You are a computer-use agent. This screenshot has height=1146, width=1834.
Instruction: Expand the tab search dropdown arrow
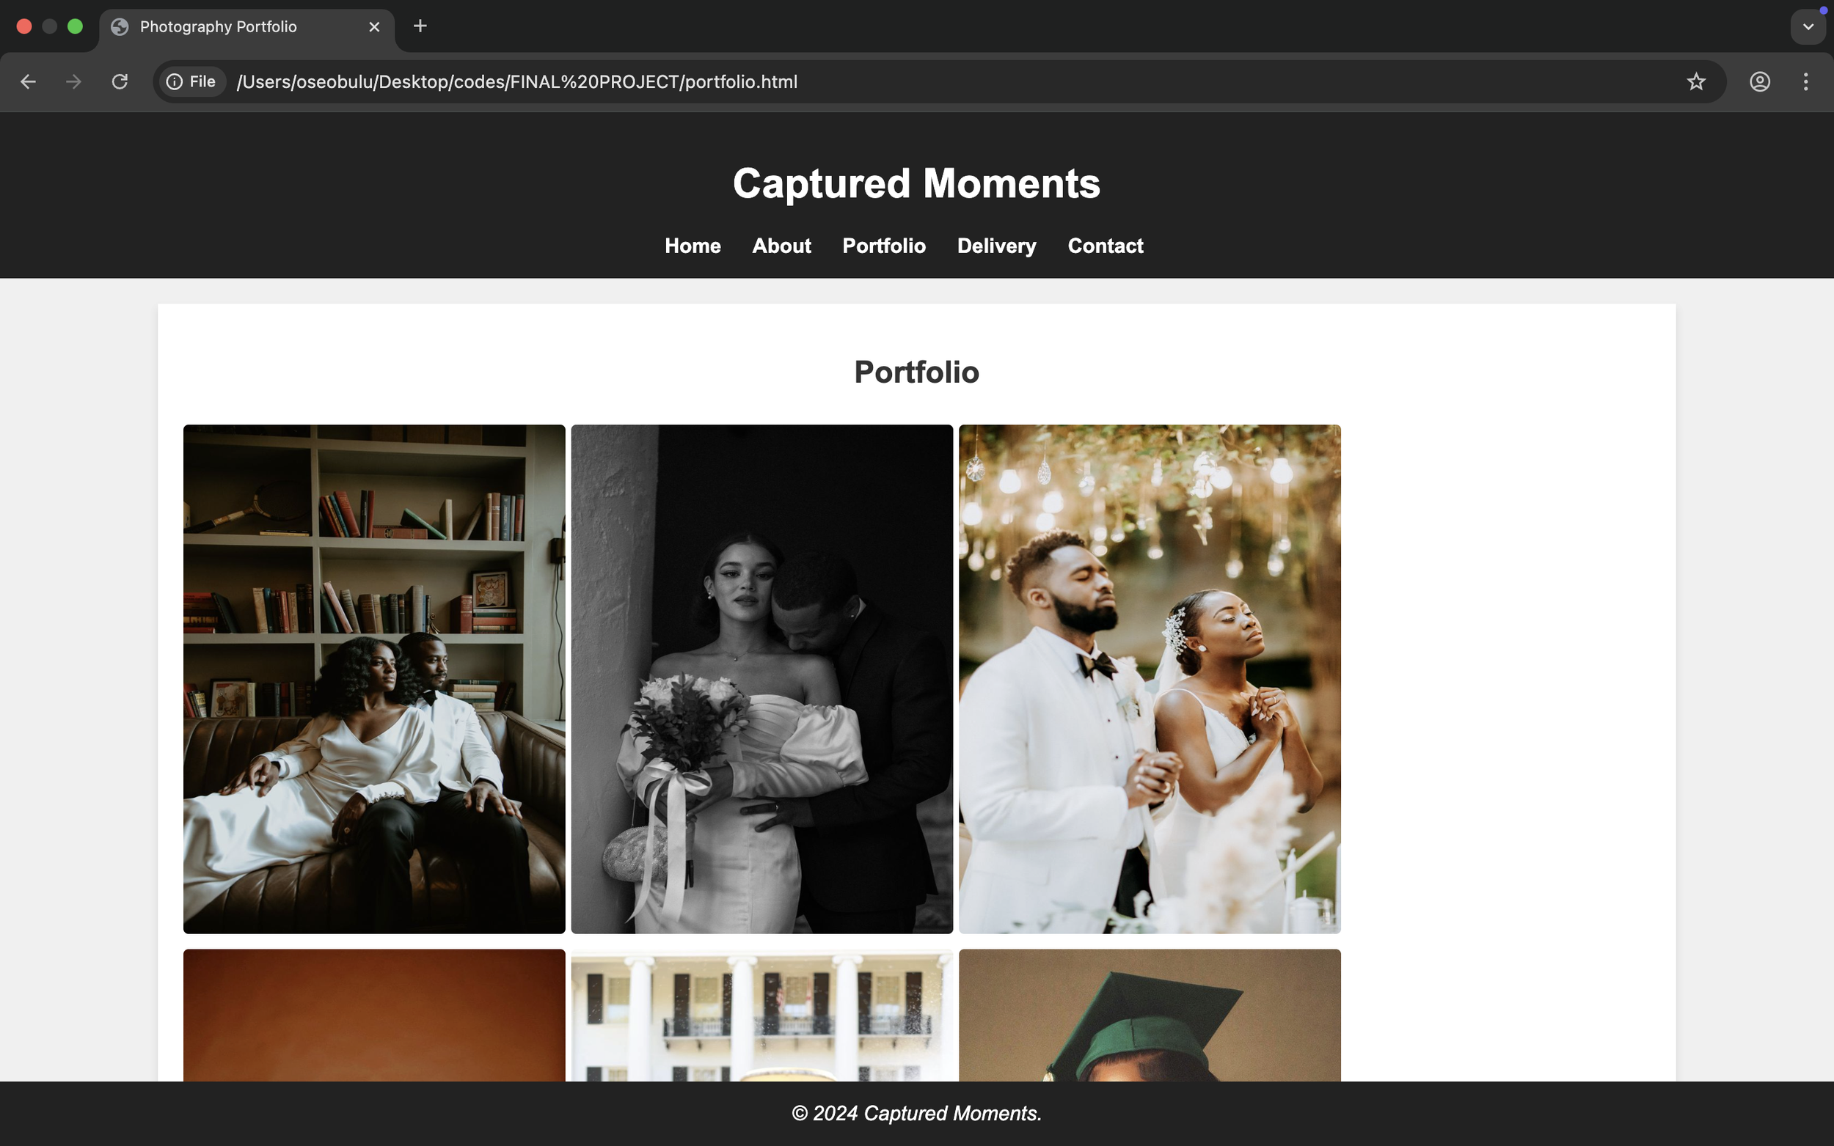coord(1808,27)
